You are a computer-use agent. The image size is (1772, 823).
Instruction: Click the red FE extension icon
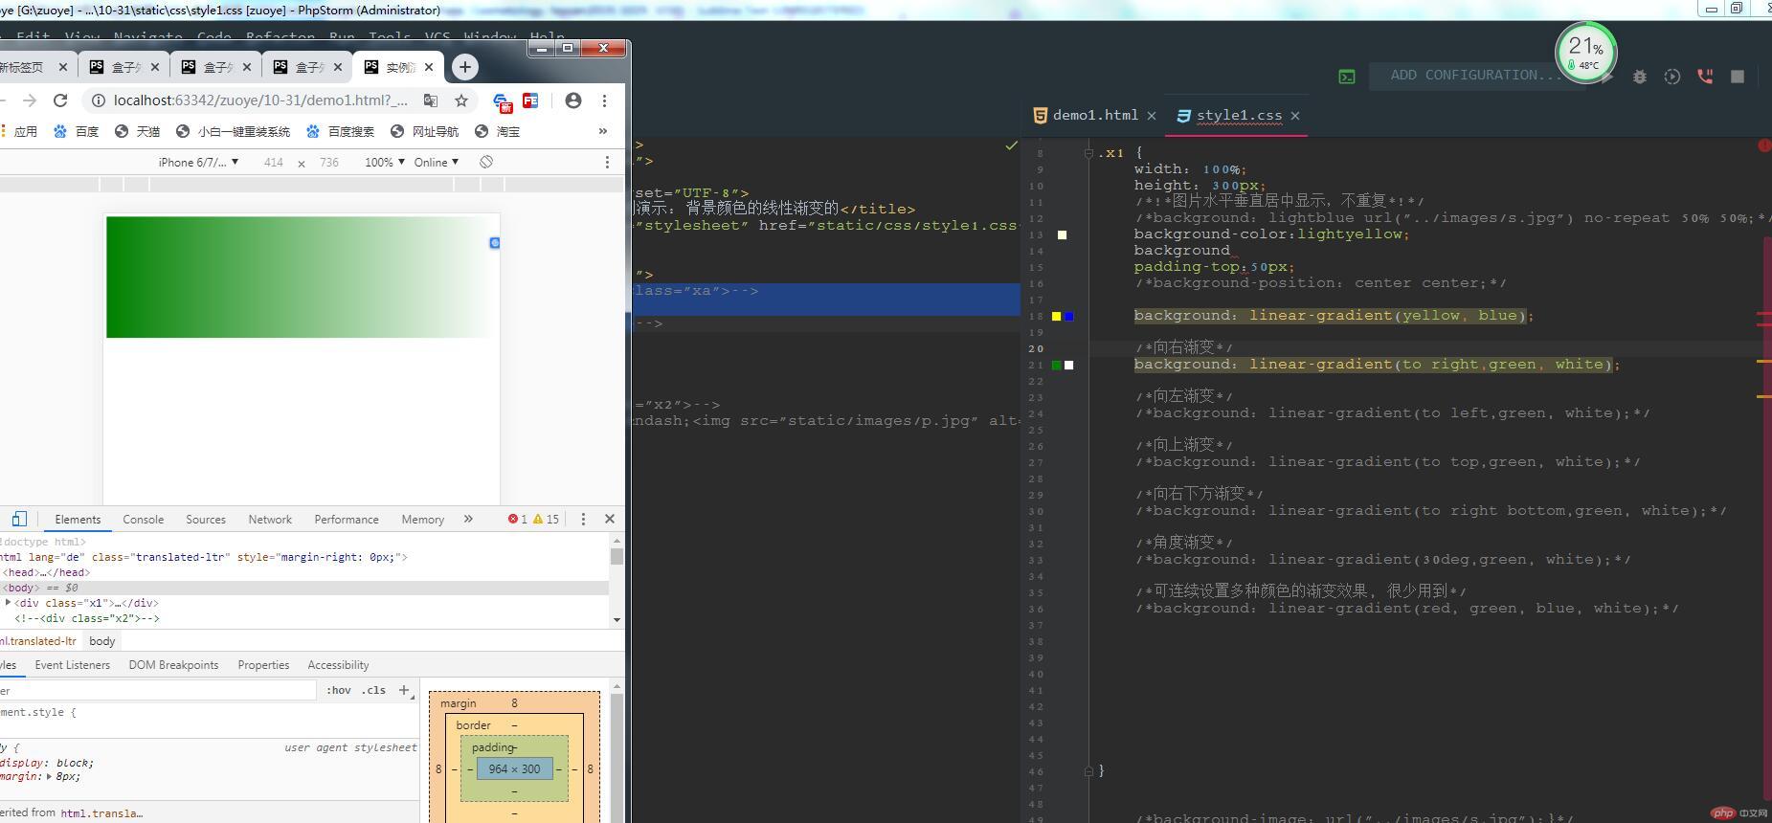tap(530, 100)
